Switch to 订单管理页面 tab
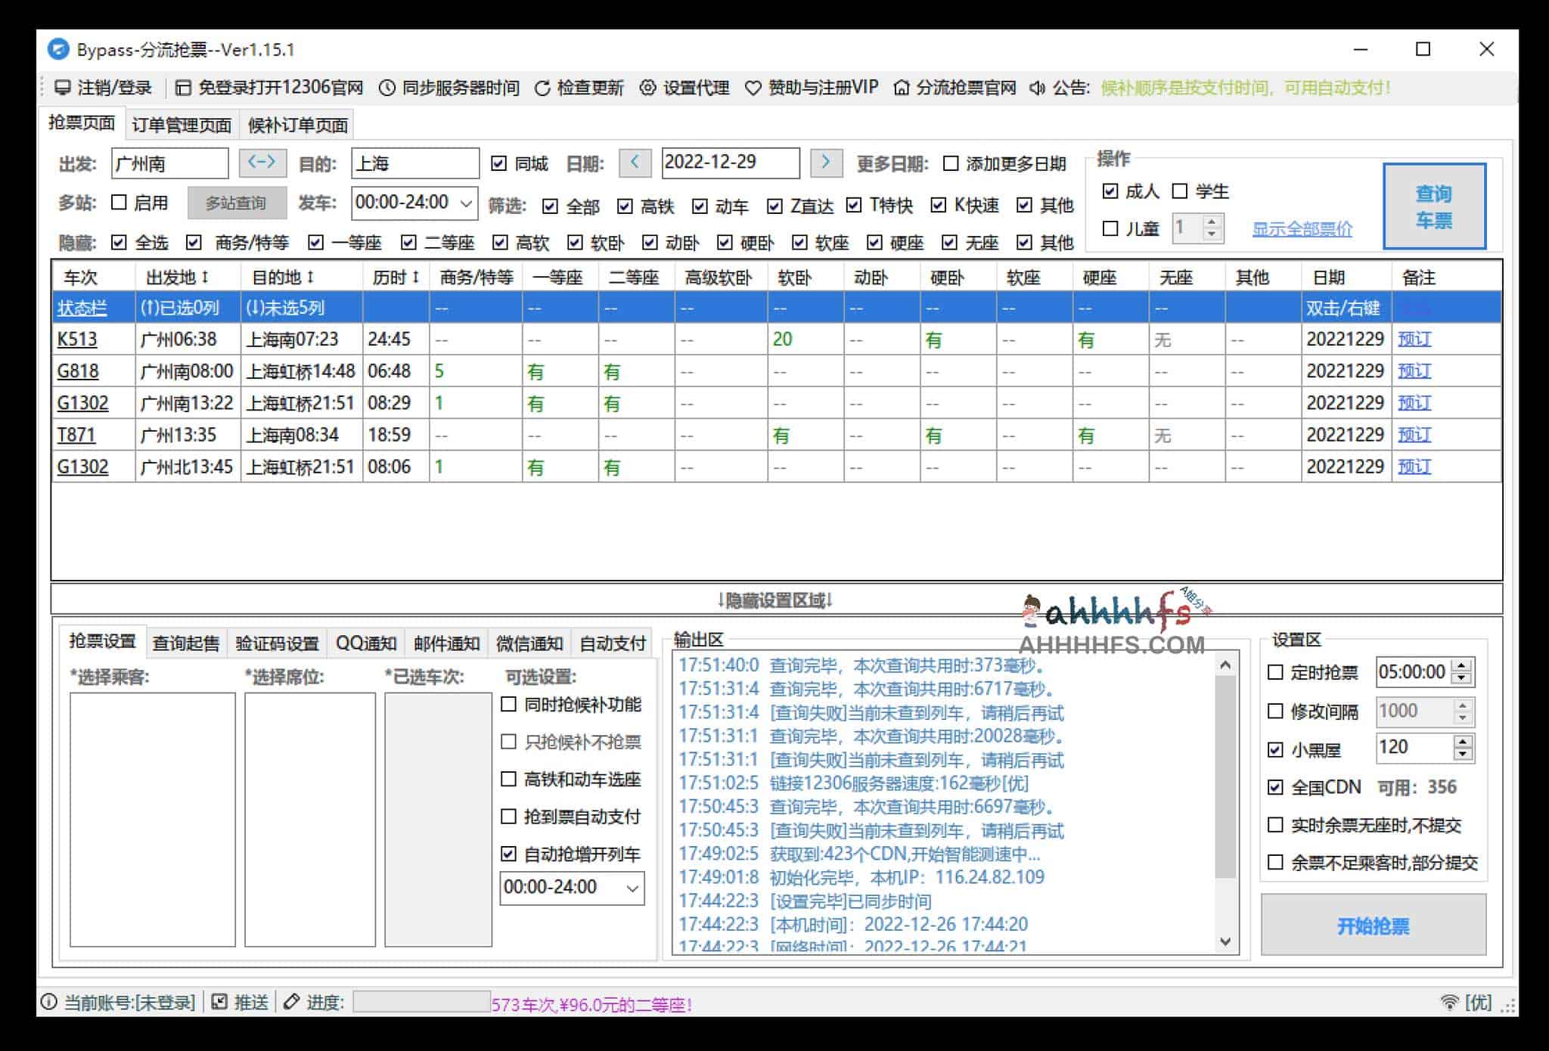Image resolution: width=1549 pixels, height=1051 pixels. pos(182,125)
